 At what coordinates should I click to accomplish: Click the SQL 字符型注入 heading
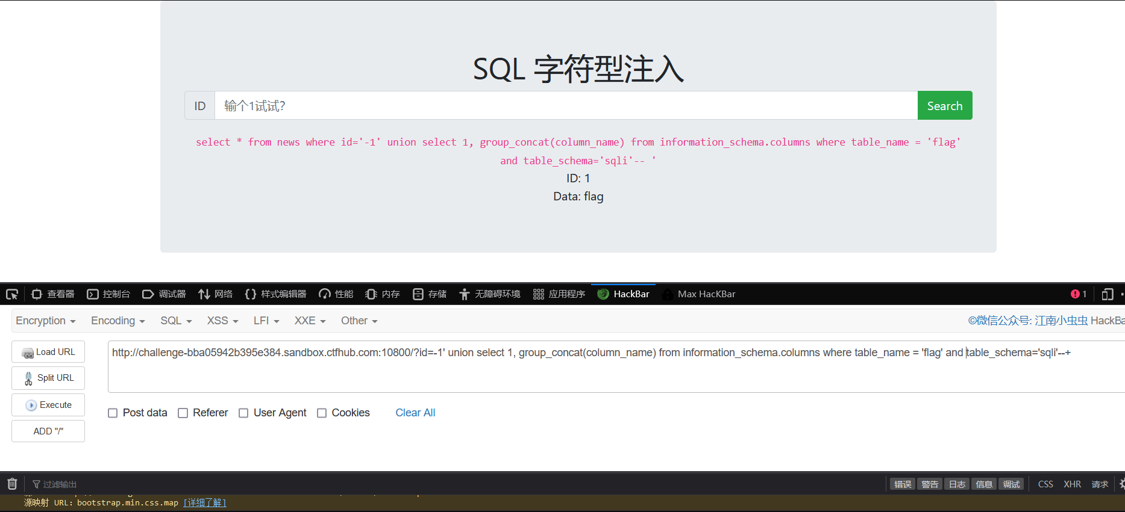(578, 69)
